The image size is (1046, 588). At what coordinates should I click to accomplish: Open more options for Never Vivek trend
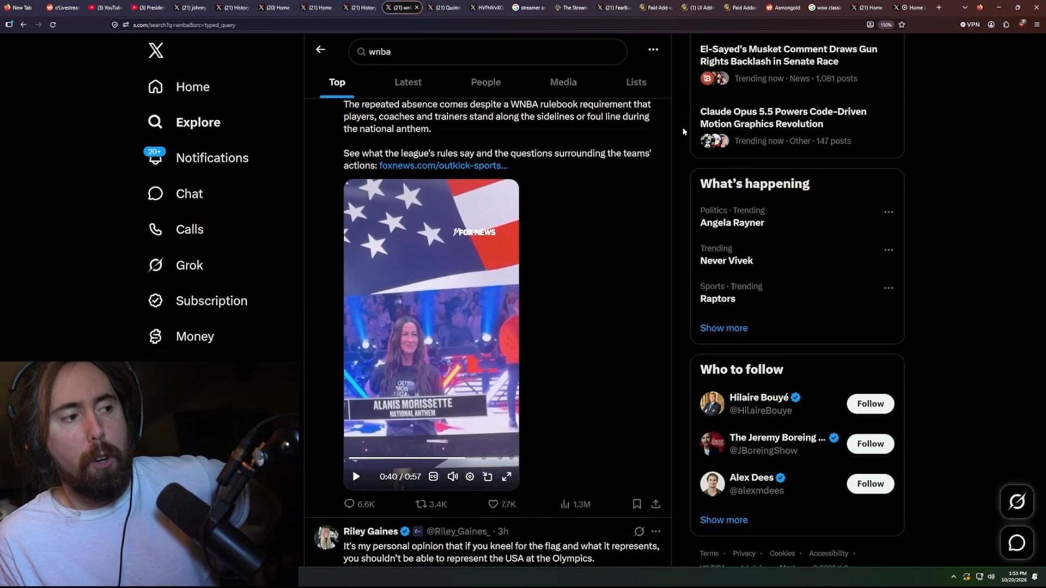(889, 250)
